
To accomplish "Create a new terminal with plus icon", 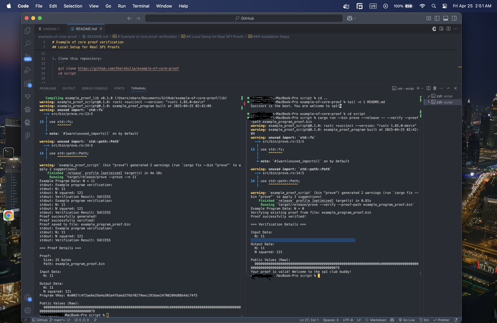I will (417, 88).
